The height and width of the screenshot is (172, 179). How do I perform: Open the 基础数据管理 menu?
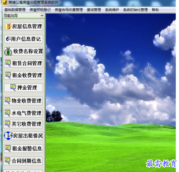pos(15,10)
